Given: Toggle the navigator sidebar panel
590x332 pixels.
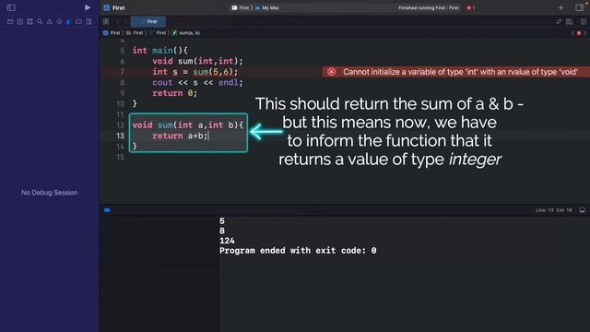Looking at the screenshot, I should [11, 7].
